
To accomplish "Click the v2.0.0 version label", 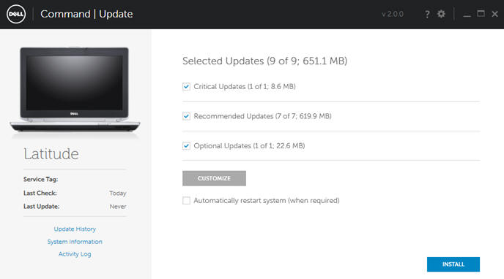I will pyautogui.click(x=393, y=14).
